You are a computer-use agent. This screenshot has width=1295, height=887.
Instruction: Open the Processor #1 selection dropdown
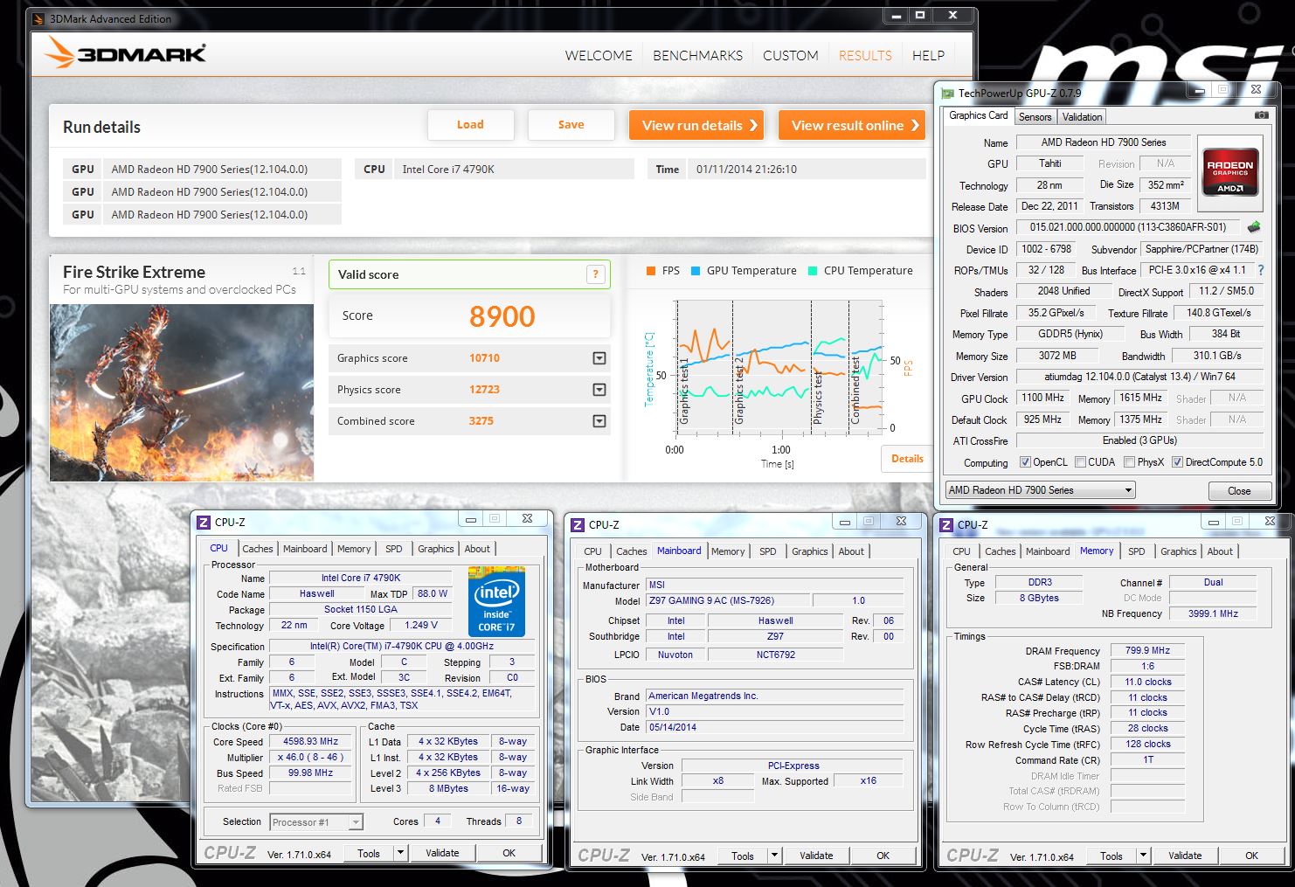coord(316,822)
